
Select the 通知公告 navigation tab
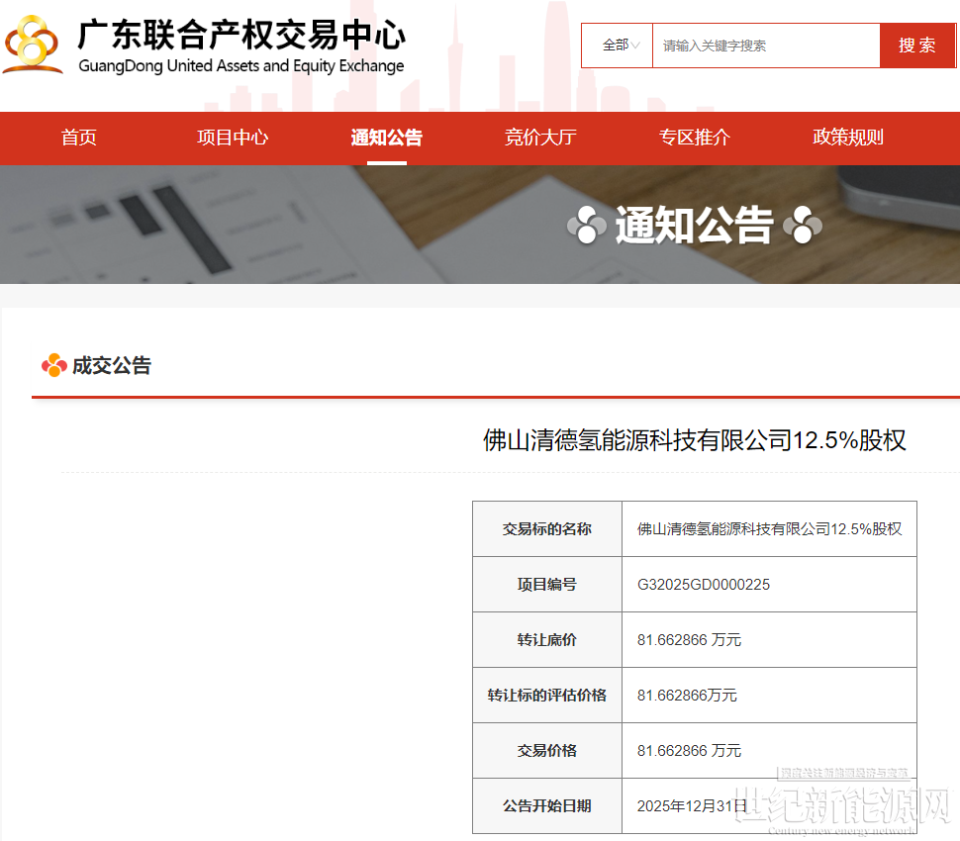coord(386,138)
